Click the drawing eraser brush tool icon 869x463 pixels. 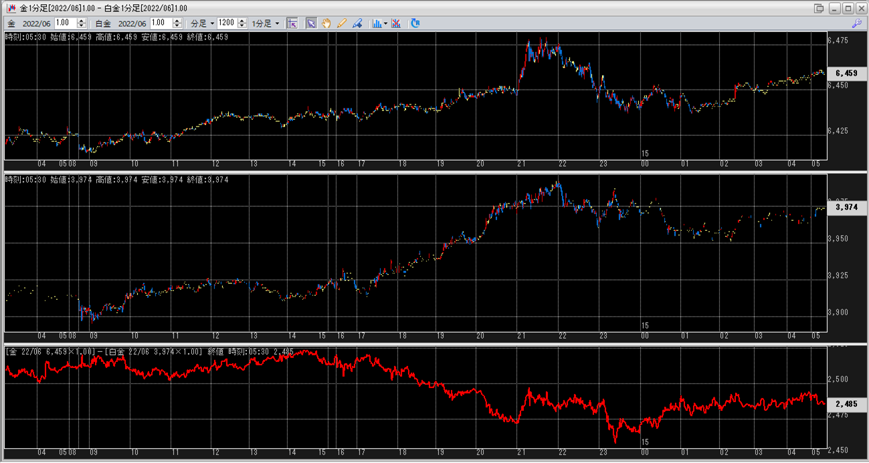[357, 23]
